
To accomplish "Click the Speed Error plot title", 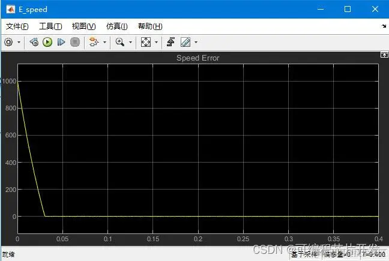I will pyautogui.click(x=198, y=58).
